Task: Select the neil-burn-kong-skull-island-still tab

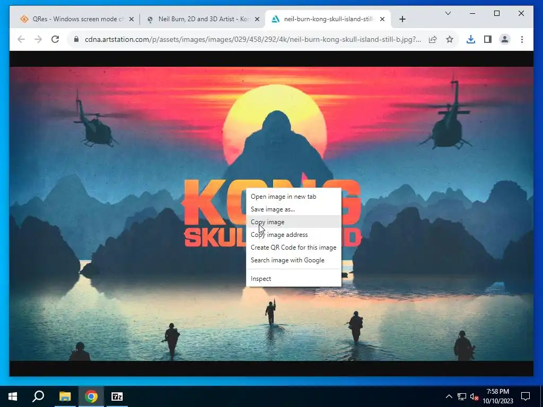Action: pos(328,19)
